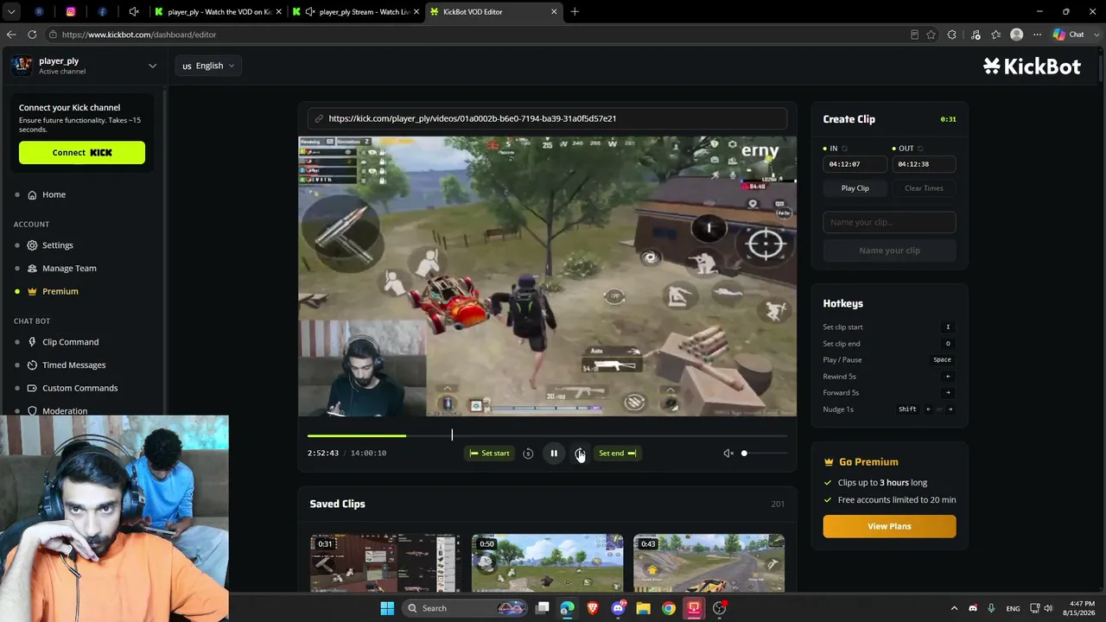Viewport: 1106px width, 622px height.
Task: Focus the 'Name your clip' input field
Action: pos(889,222)
